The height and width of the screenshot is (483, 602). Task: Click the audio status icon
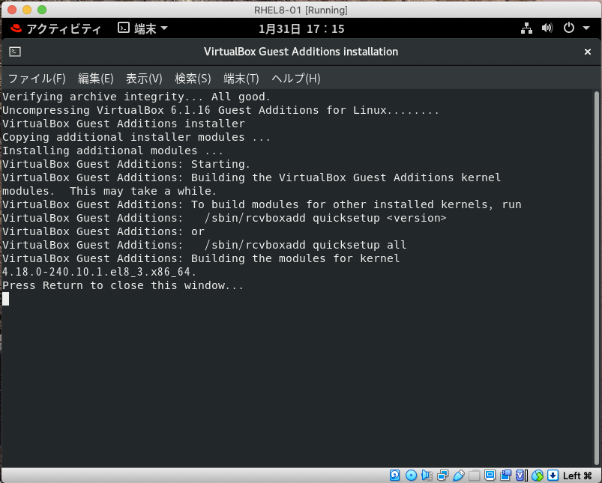426,475
